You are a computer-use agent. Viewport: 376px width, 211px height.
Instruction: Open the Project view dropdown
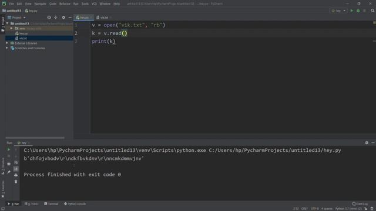pos(16,18)
